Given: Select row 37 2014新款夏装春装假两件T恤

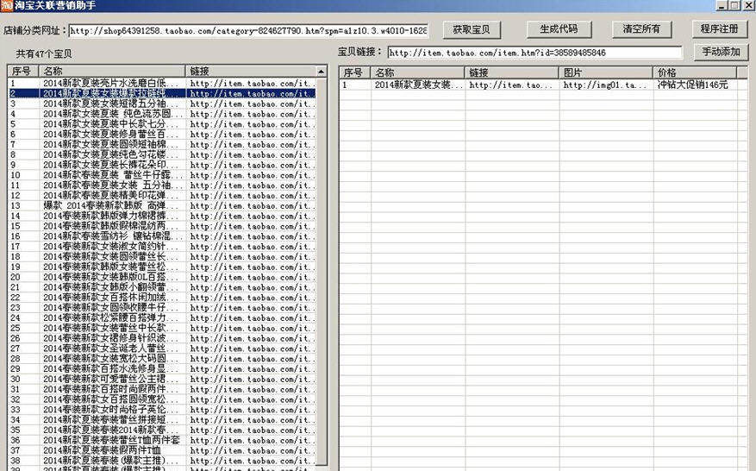Looking at the screenshot, I should click(x=162, y=450).
